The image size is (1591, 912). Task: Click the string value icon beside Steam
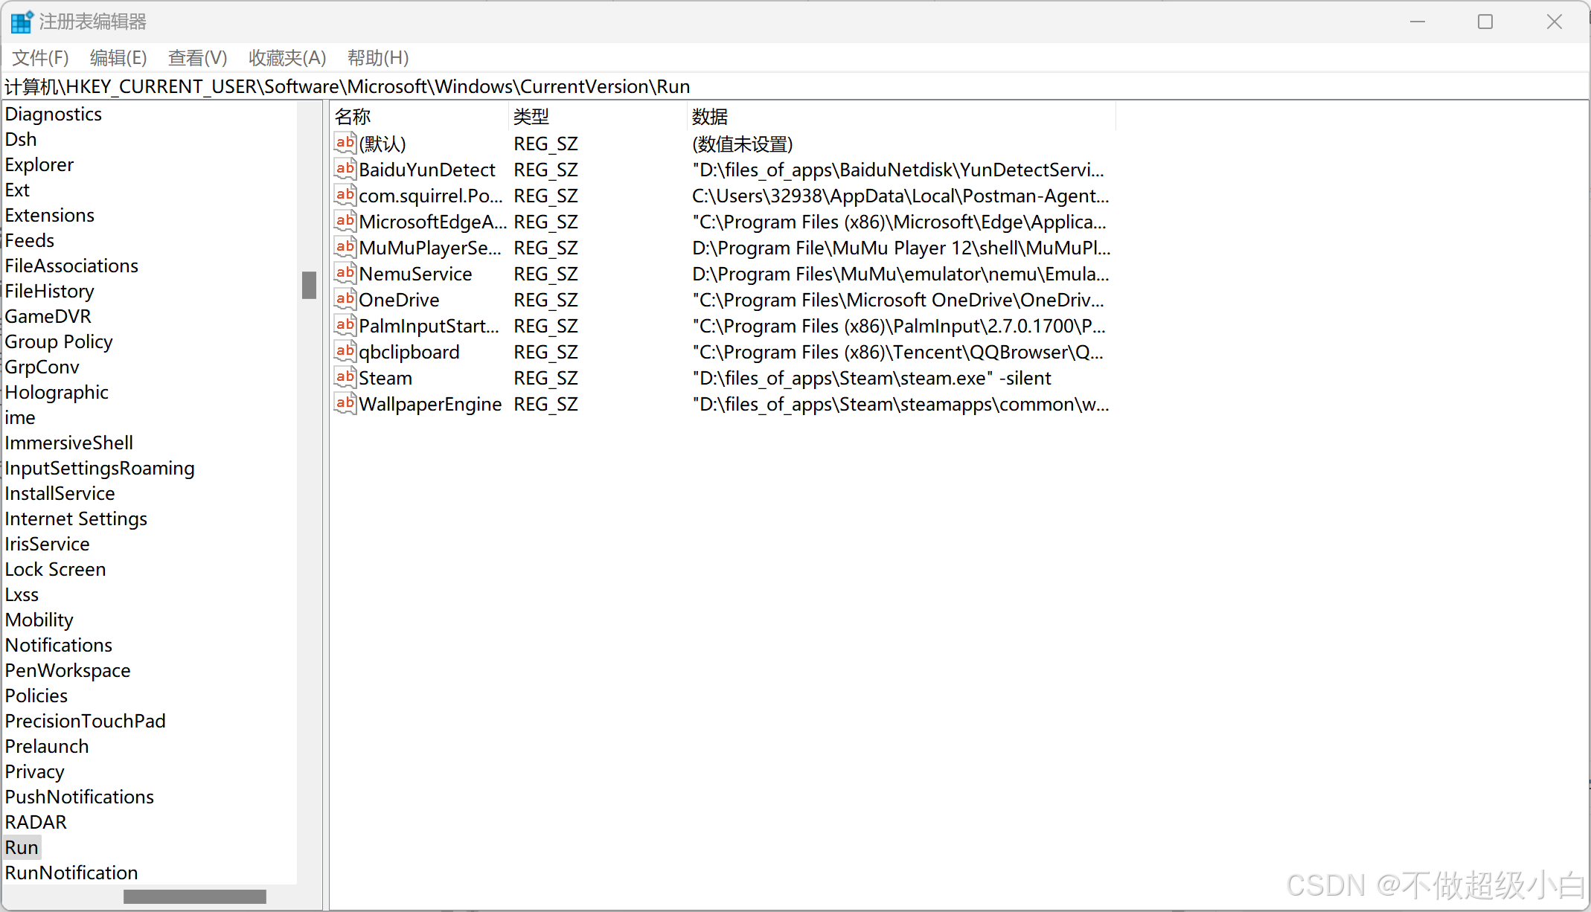(345, 377)
